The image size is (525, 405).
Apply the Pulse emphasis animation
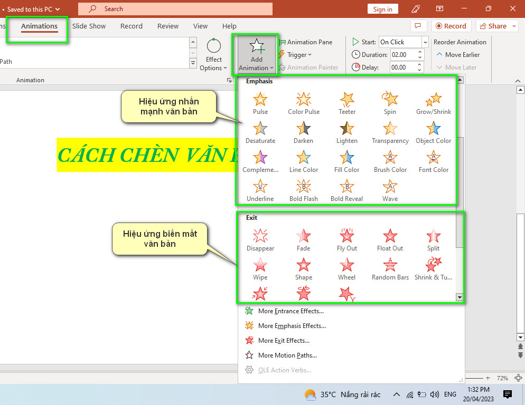260,103
